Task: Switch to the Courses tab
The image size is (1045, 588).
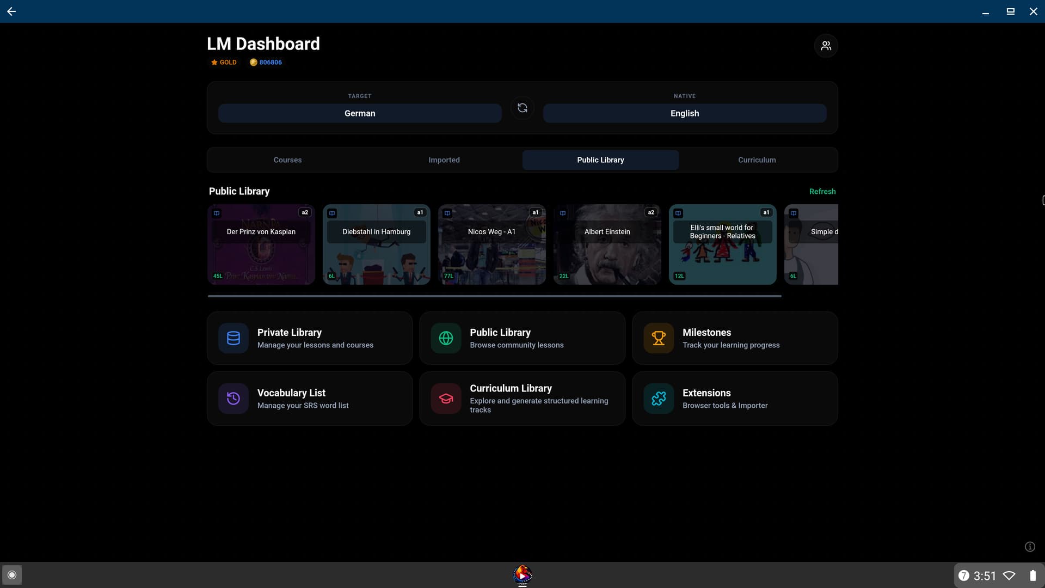Action: (287, 160)
